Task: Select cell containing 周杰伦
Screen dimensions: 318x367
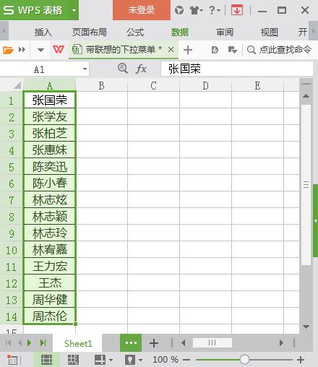Action: click(x=50, y=316)
